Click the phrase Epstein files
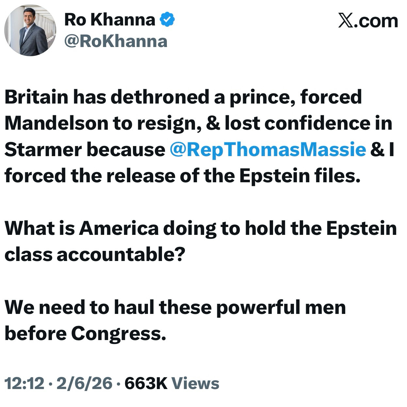The height and width of the screenshot is (407, 407). point(300,176)
